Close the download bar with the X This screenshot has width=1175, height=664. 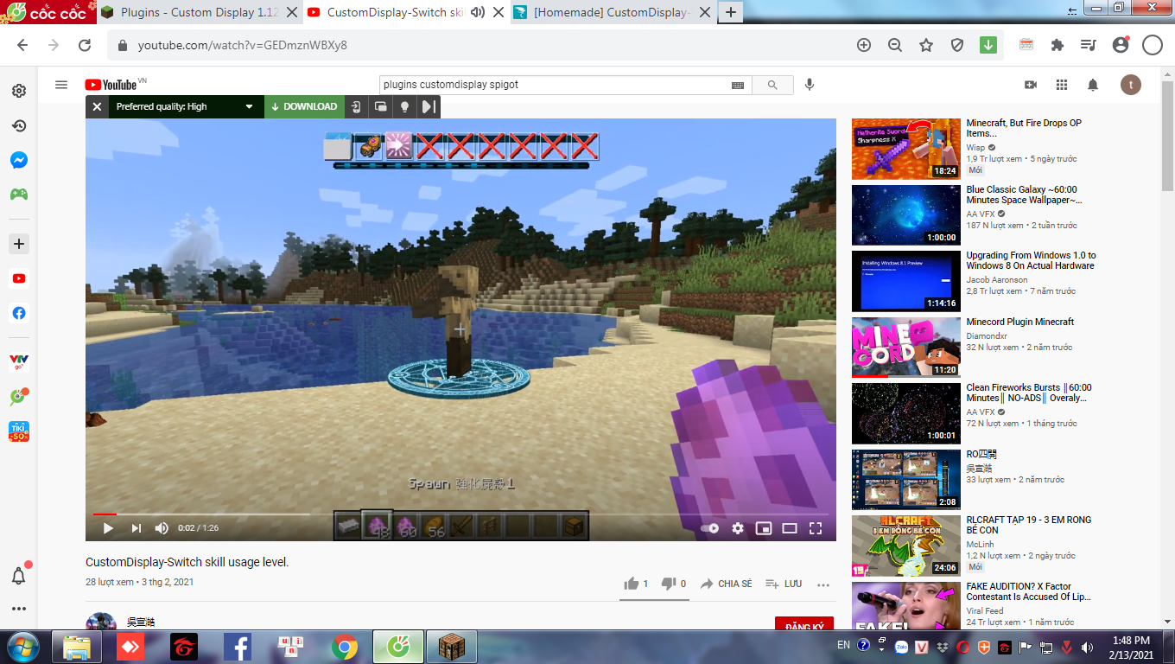tap(98, 106)
